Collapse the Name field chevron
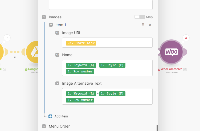 click(x=57, y=55)
